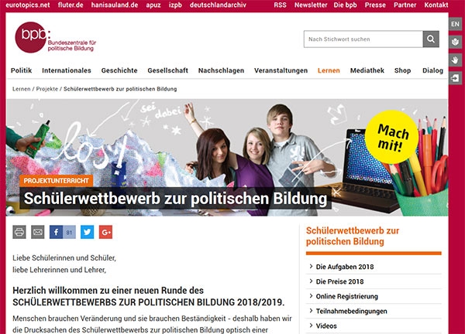Viewport: 465px width, 334px height.
Task: Open the Mediathek menu
Action: coord(367,70)
